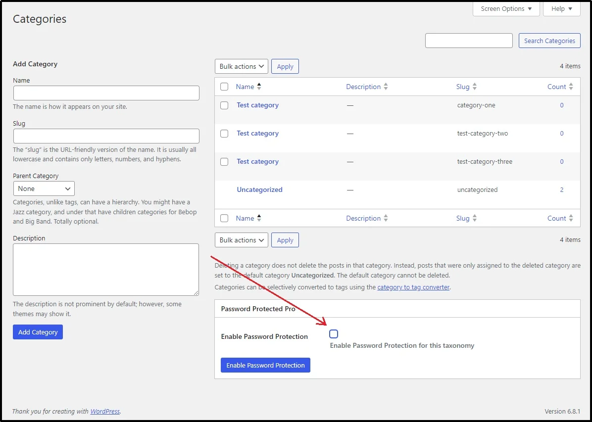Image resolution: width=592 pixels, height=422 pixels.
Task: Sort the table by the Slug arrow
Action: tap(475, 86)
